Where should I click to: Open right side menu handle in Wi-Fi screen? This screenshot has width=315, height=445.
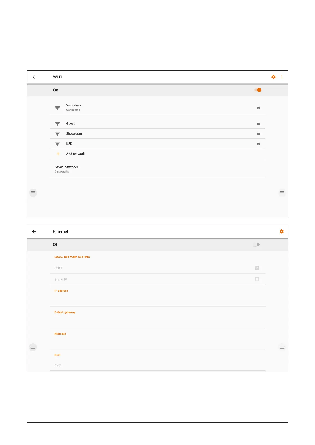pos(282,193)
